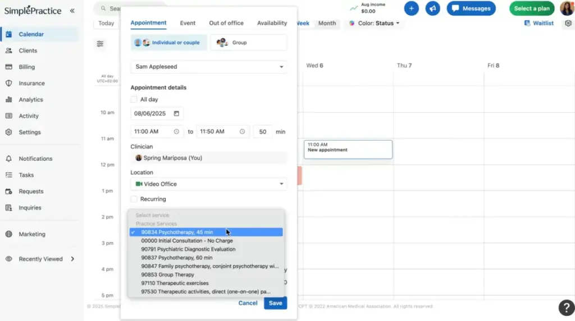Click the search box
This screenshot has width=575, height=321.
point(108,8)
